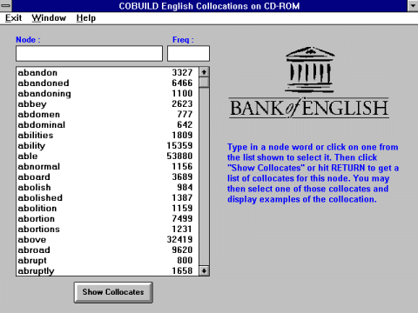Click into the Freq input field
Viewport: 418px width, 313px height.
pos(188,53)
